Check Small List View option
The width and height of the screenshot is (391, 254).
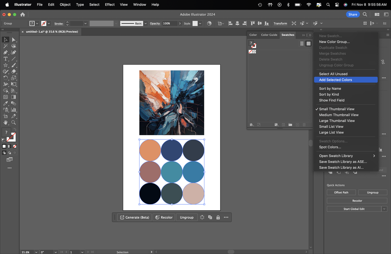pos(331,127)
